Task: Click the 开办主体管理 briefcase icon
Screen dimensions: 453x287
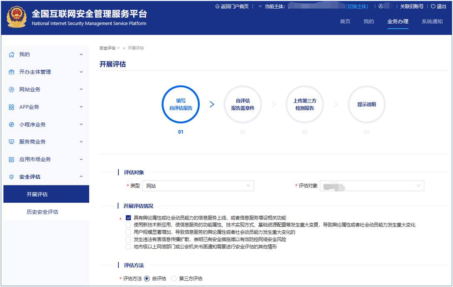Action: (11, 72)
